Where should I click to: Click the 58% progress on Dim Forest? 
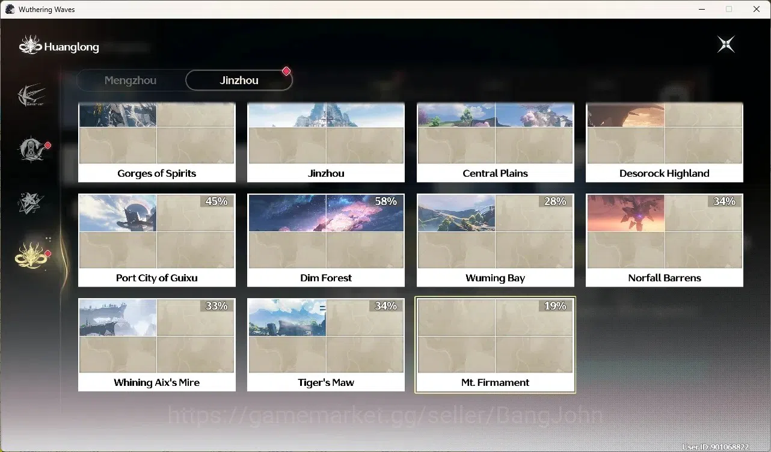coord(385,201)
